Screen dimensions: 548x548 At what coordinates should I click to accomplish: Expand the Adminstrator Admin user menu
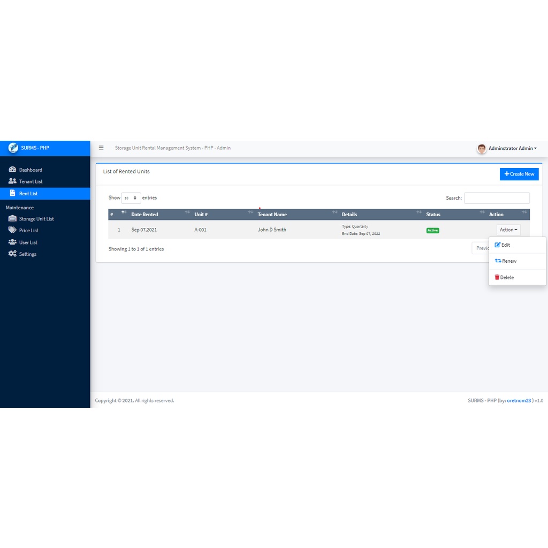point(512,148)
